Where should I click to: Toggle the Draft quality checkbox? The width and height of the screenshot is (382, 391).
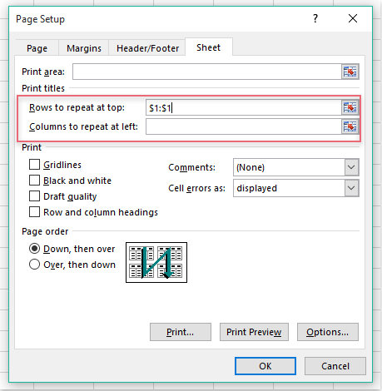pos(34,196)
